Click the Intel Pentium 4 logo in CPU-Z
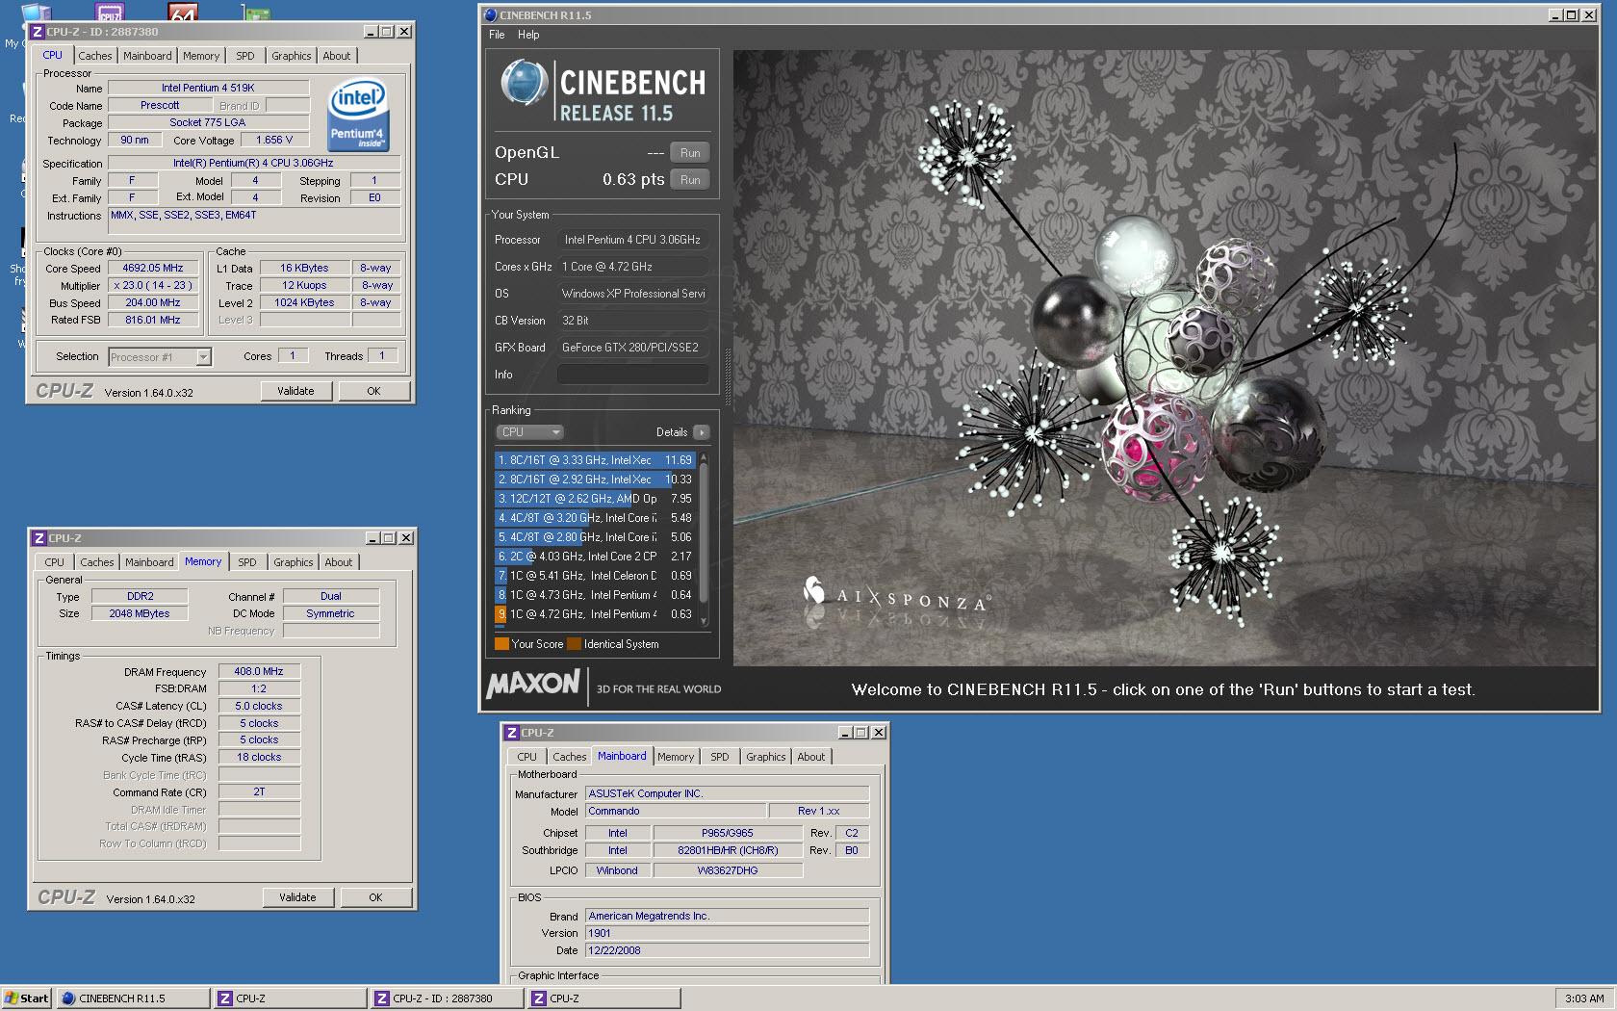 [358, 116]
